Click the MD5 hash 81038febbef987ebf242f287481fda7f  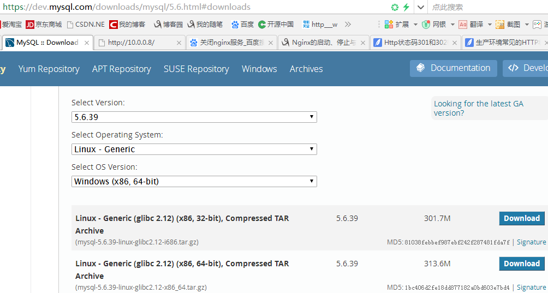tap(457, 242)
